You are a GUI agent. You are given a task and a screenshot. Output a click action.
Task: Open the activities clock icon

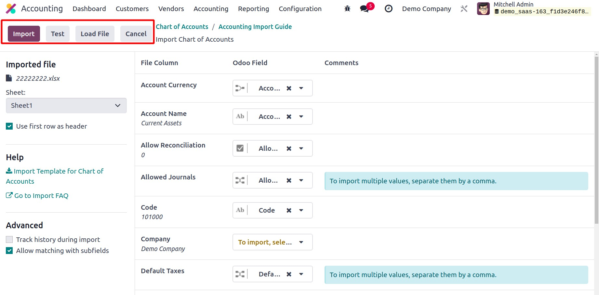[388, 9]
